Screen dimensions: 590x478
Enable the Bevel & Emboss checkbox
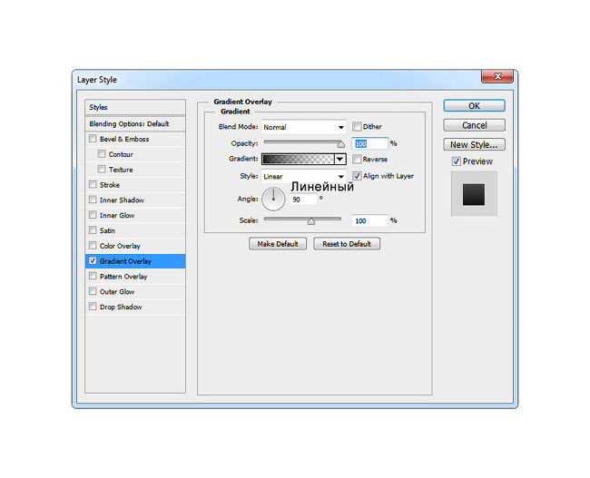pyautogui.click(x=93, y=139)
